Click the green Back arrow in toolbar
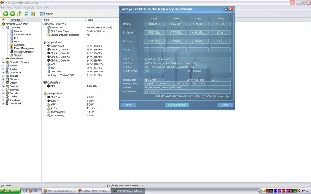Viewport: 311px width, 194px height. (x=6, y=13)
